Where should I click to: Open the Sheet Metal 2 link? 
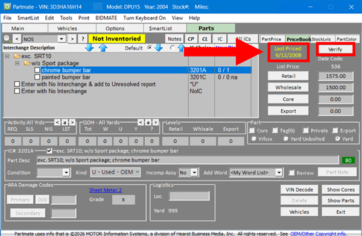pos(106,190)
